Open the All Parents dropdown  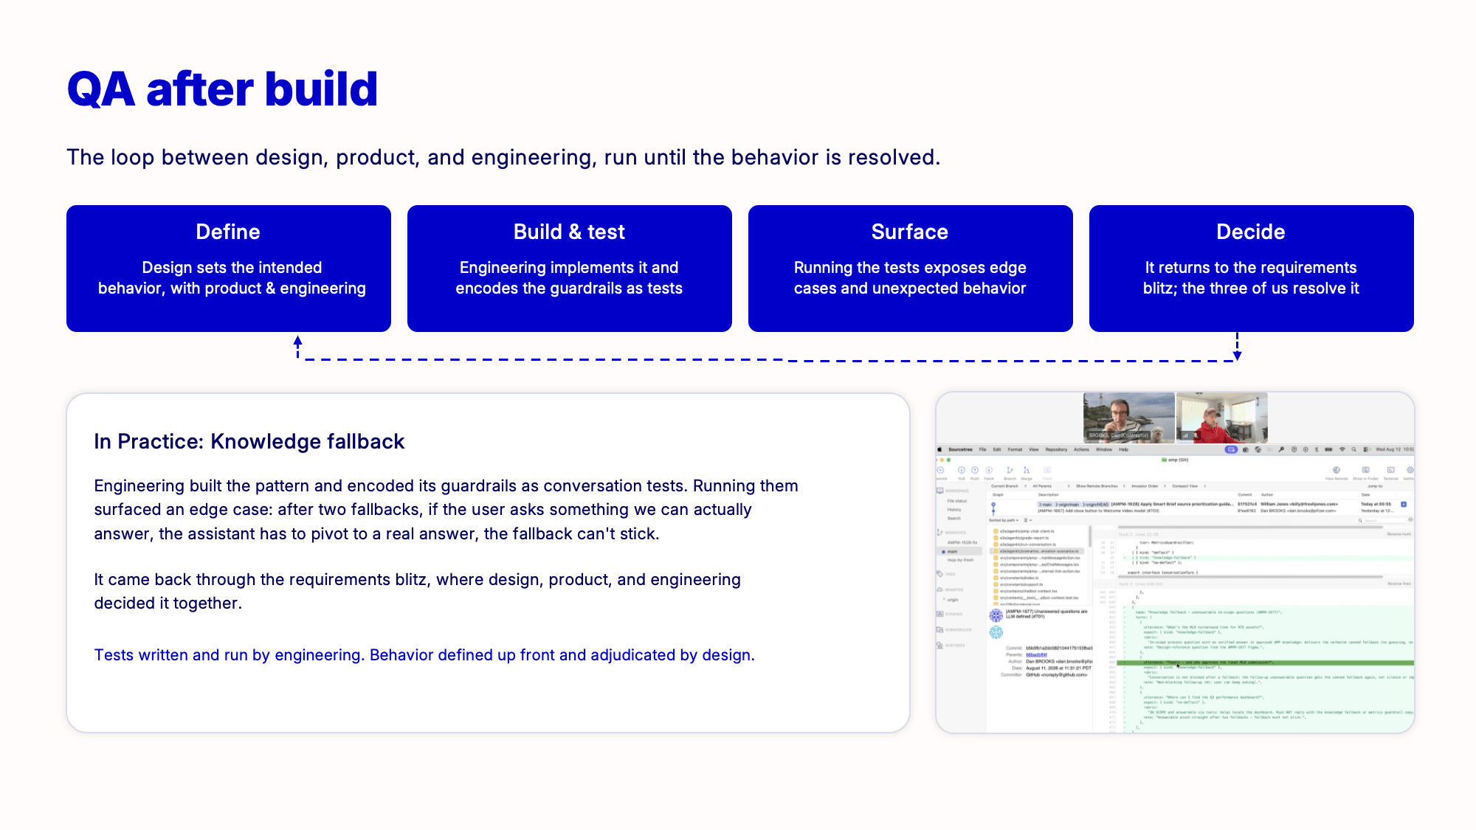[x=1051, y=486]
